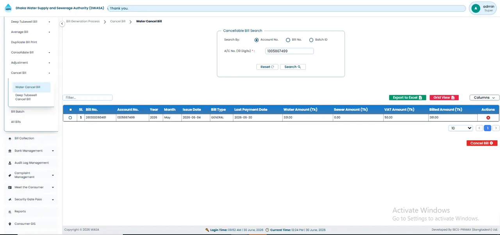The height and width of the screenshot is (235, 500).
Task: Click the Bank Management bank icon
Action: coord(10,151)
